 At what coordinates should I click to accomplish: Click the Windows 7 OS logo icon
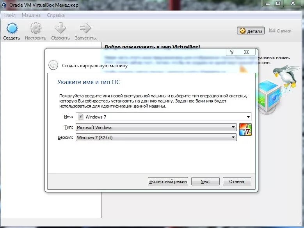(245, 129)
